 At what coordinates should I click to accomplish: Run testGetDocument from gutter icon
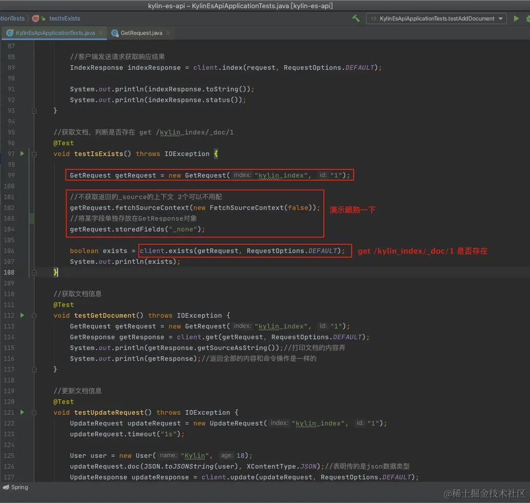pyautogui.click(x=22, y=315)
